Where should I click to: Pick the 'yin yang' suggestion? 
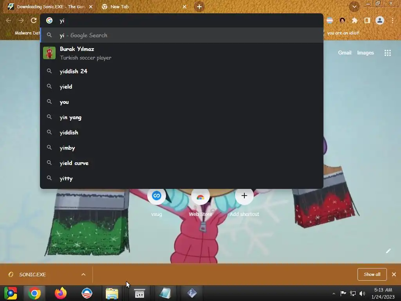182,117
